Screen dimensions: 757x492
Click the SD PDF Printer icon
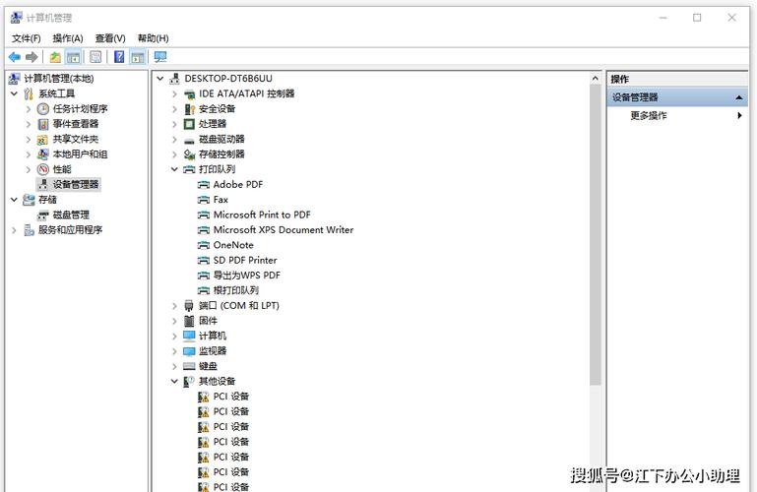[x=203, y=261]
